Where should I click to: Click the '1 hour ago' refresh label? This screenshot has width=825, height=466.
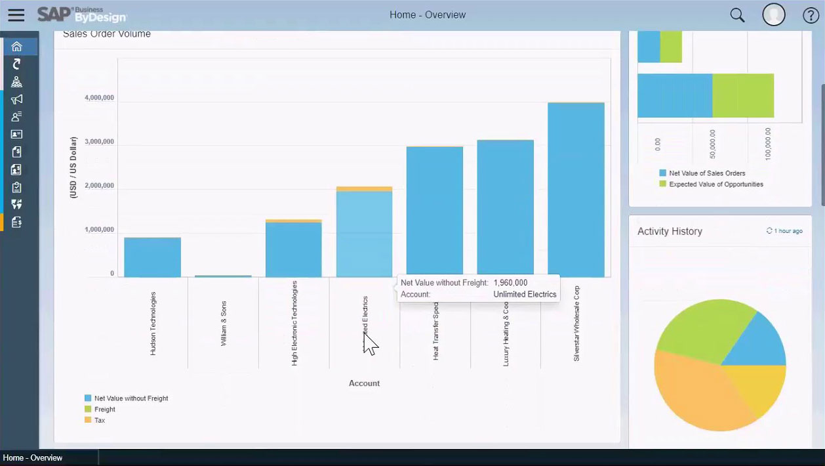click(x=788, y=231)
